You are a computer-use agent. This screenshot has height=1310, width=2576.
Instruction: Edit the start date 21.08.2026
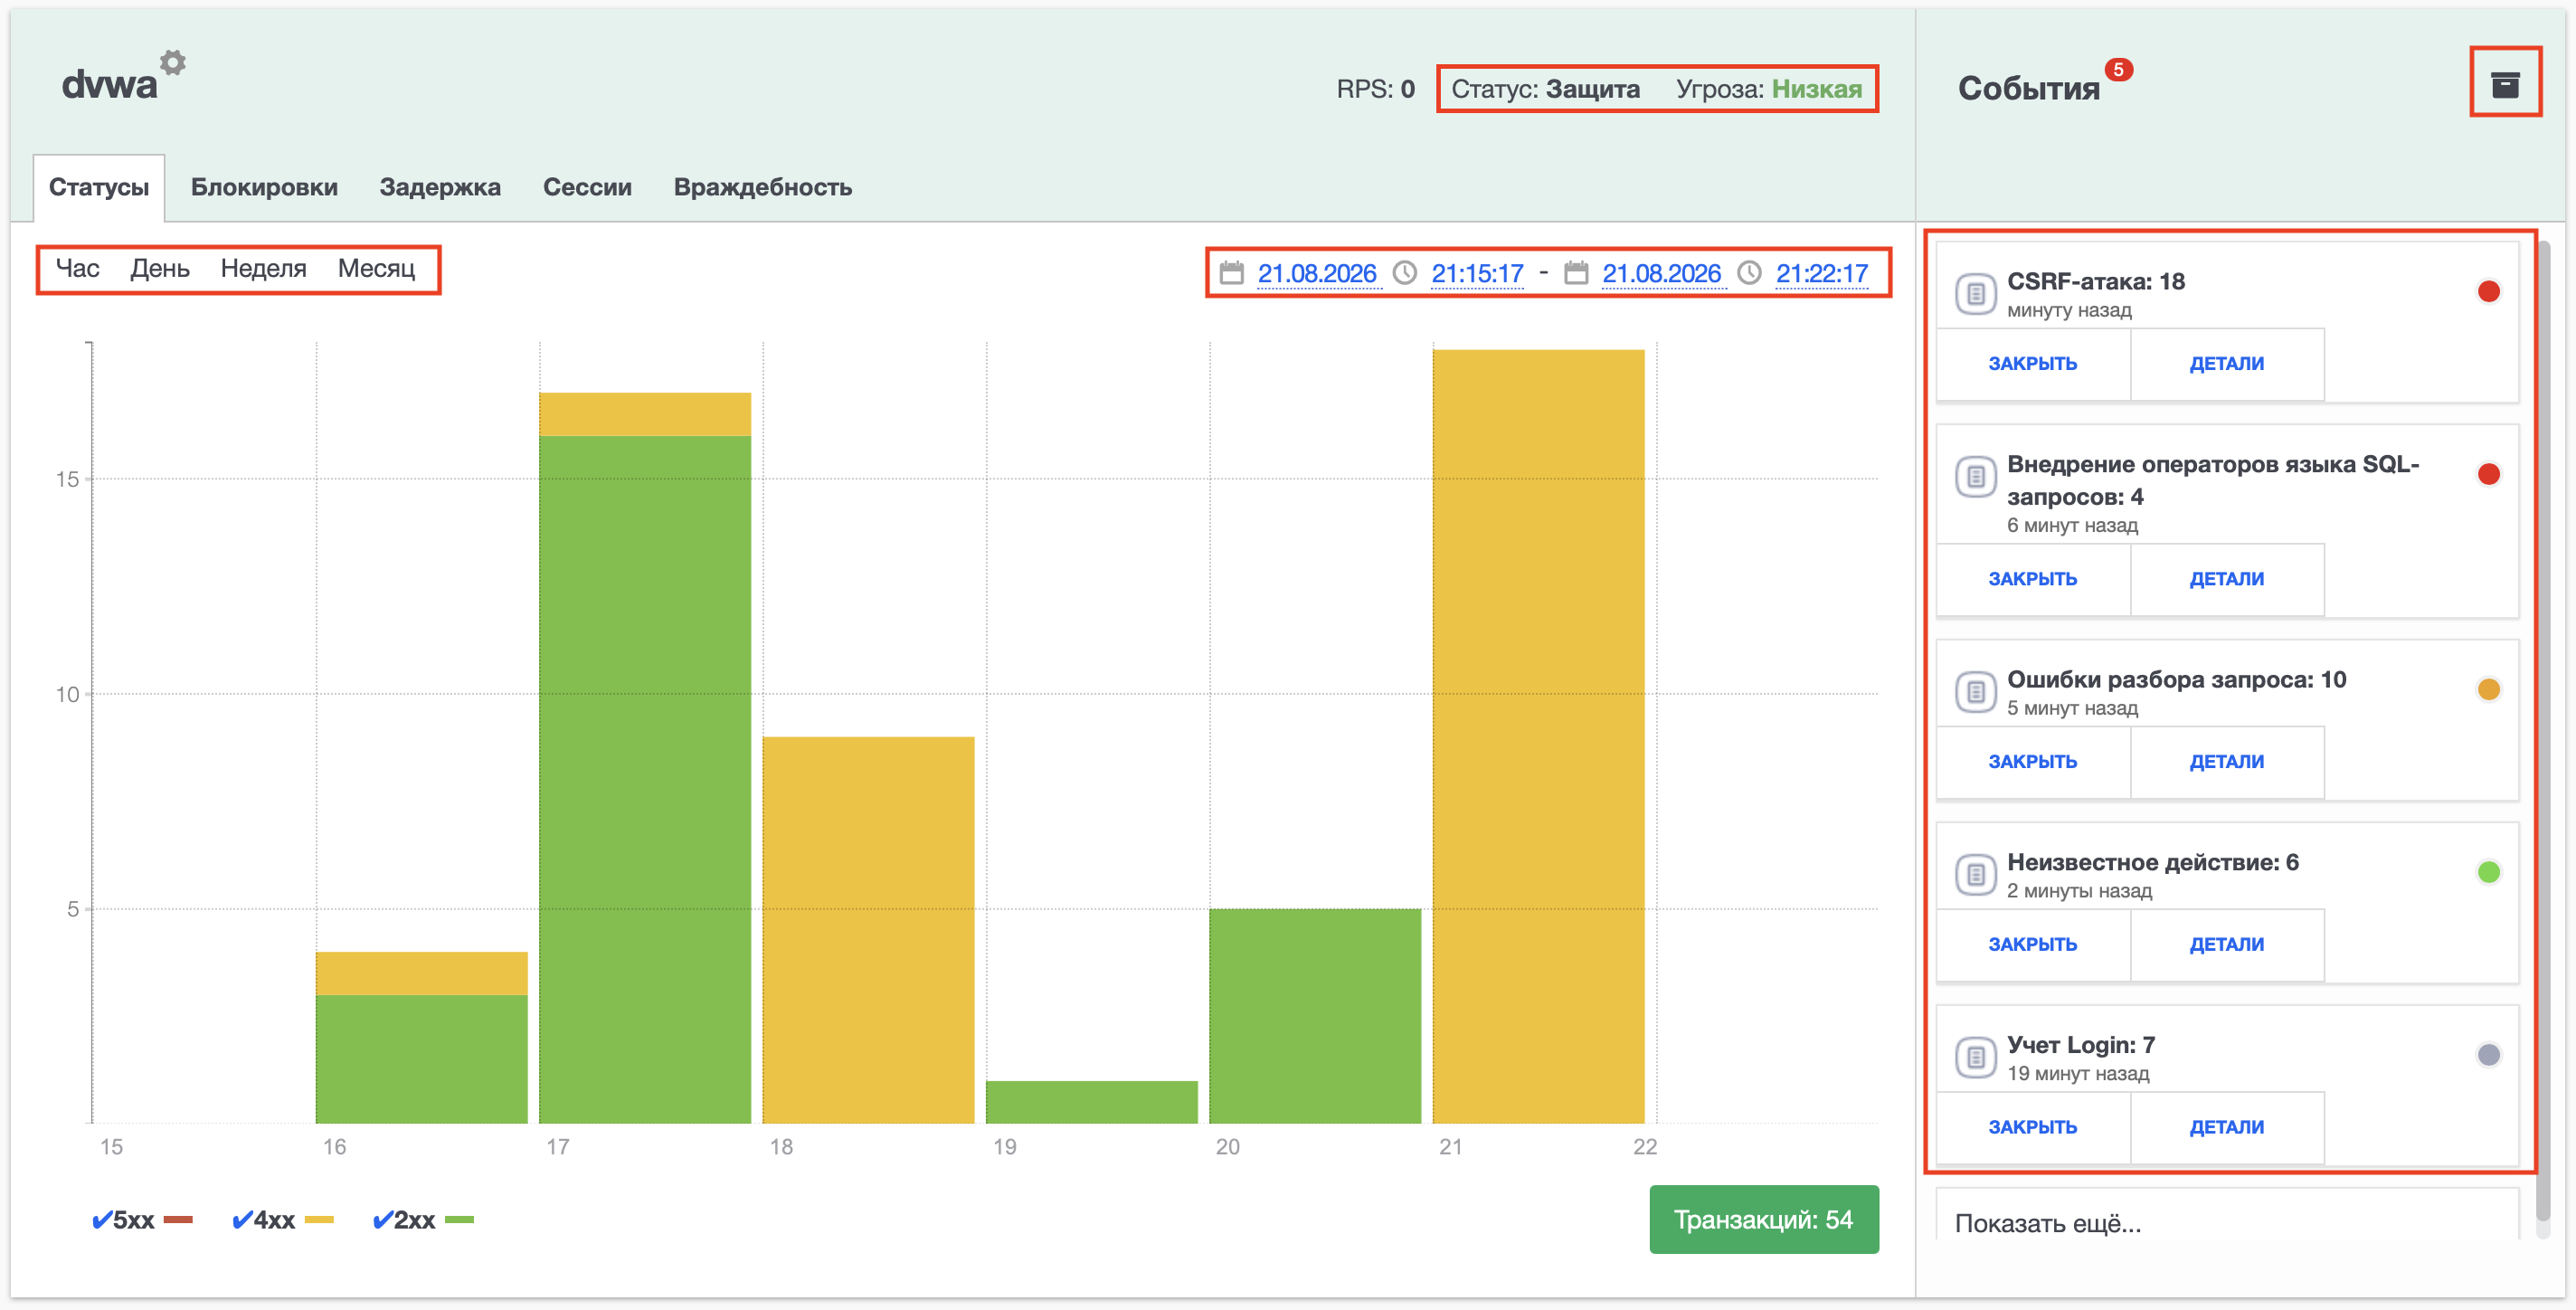click(1317, 273)
